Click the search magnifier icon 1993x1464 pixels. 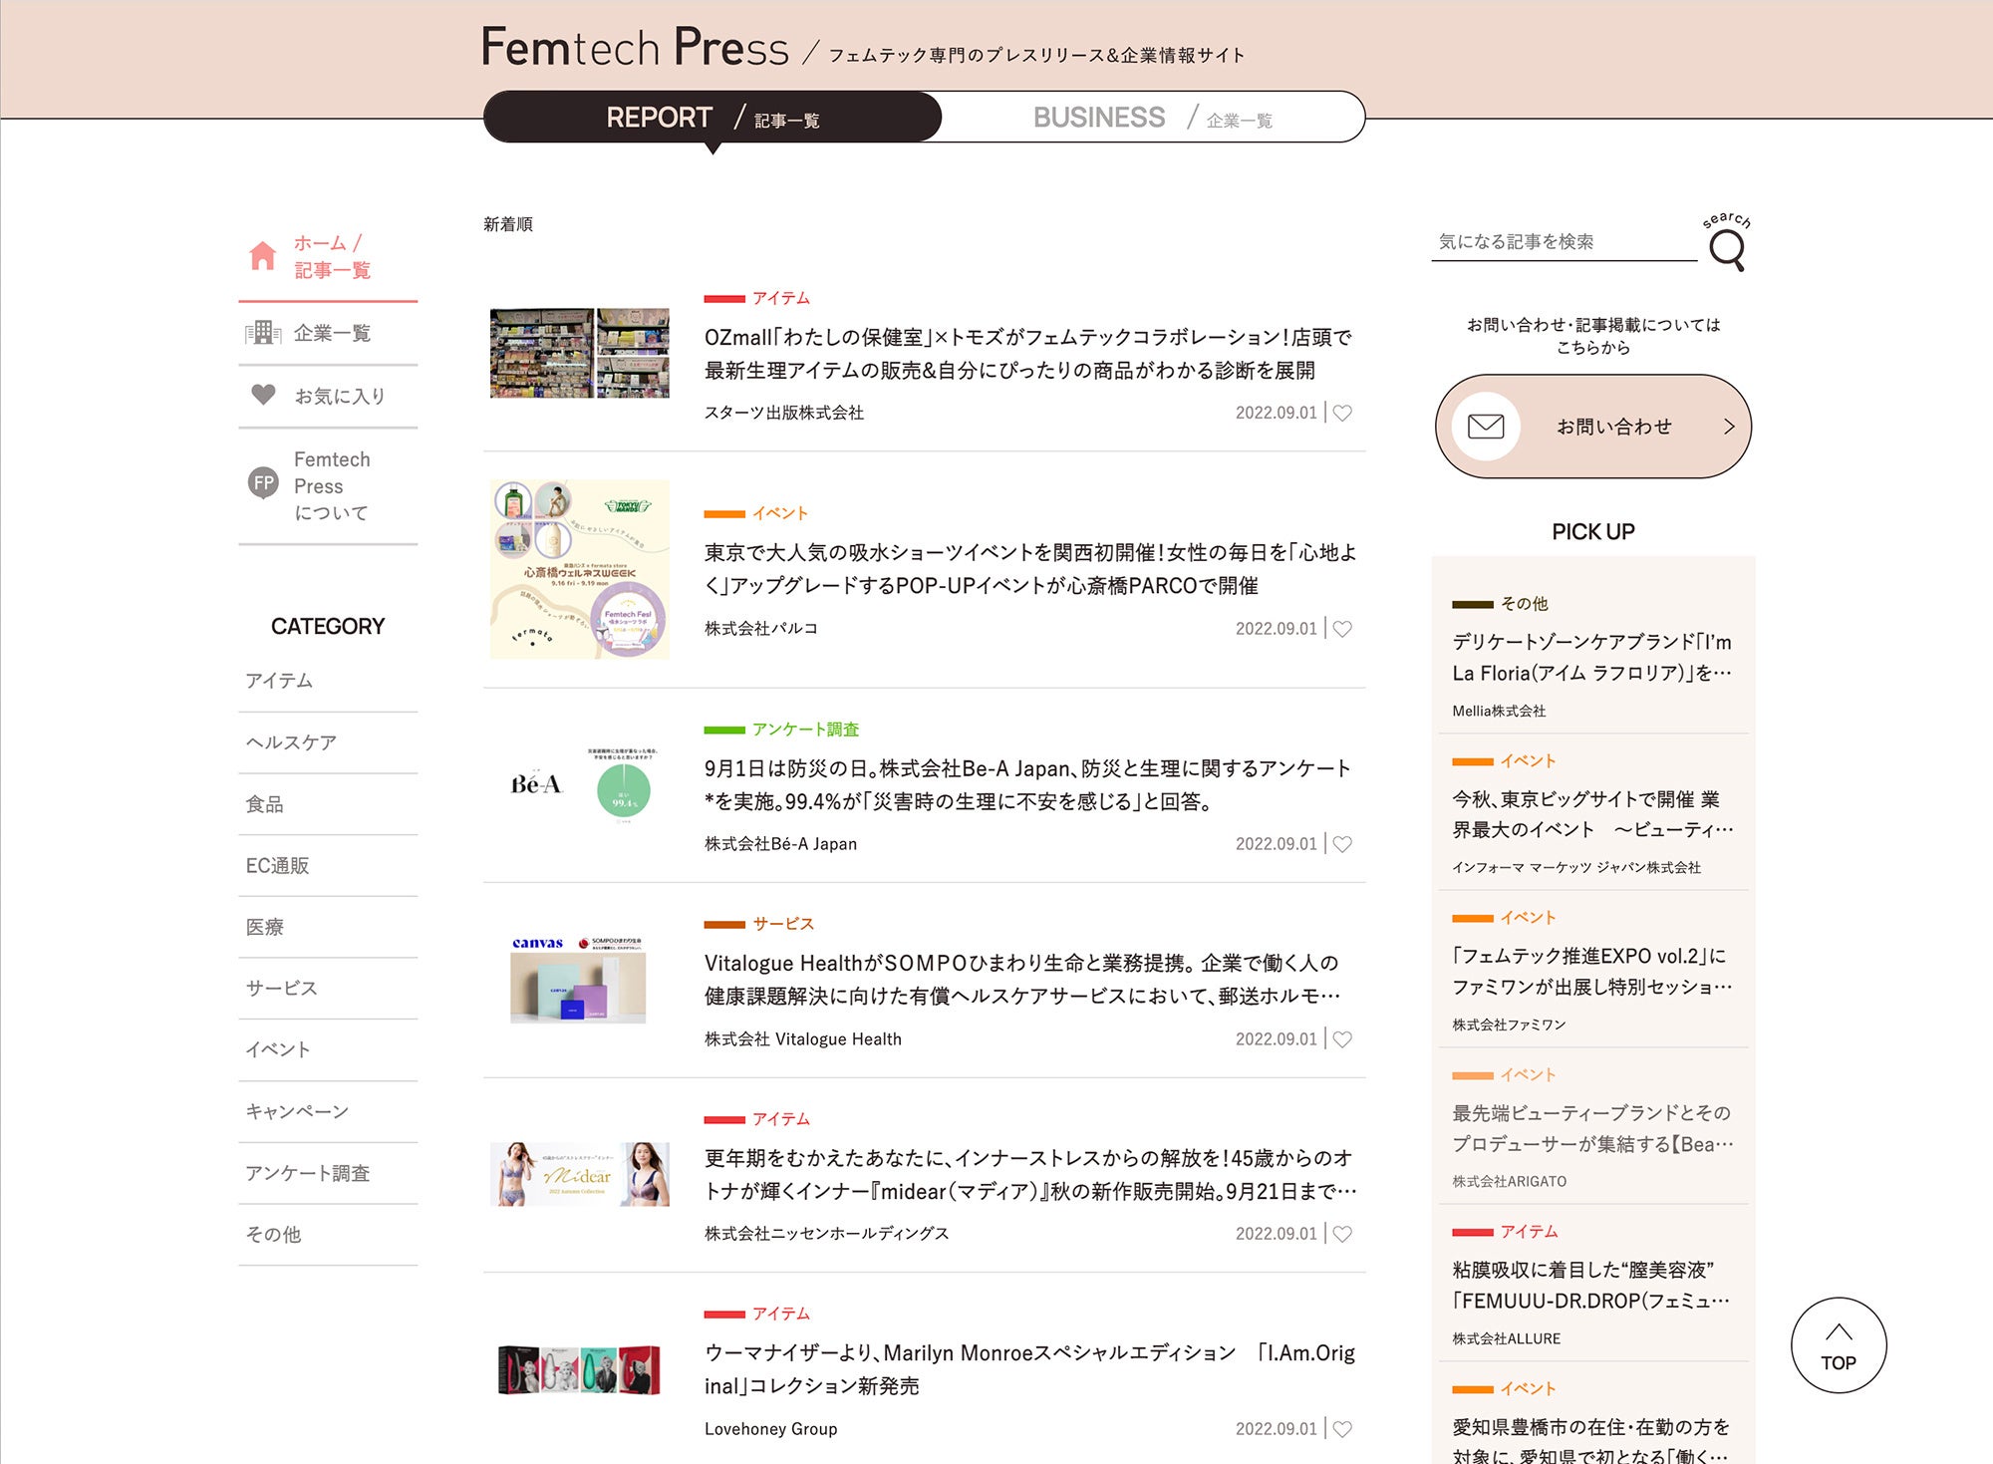tap(1727, 249)
